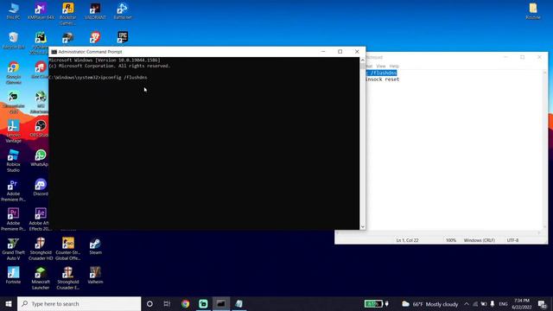Click the Command Prompt scrollbar up arrow
This screenshot has width=553, height=311.
tap(363, 60)
